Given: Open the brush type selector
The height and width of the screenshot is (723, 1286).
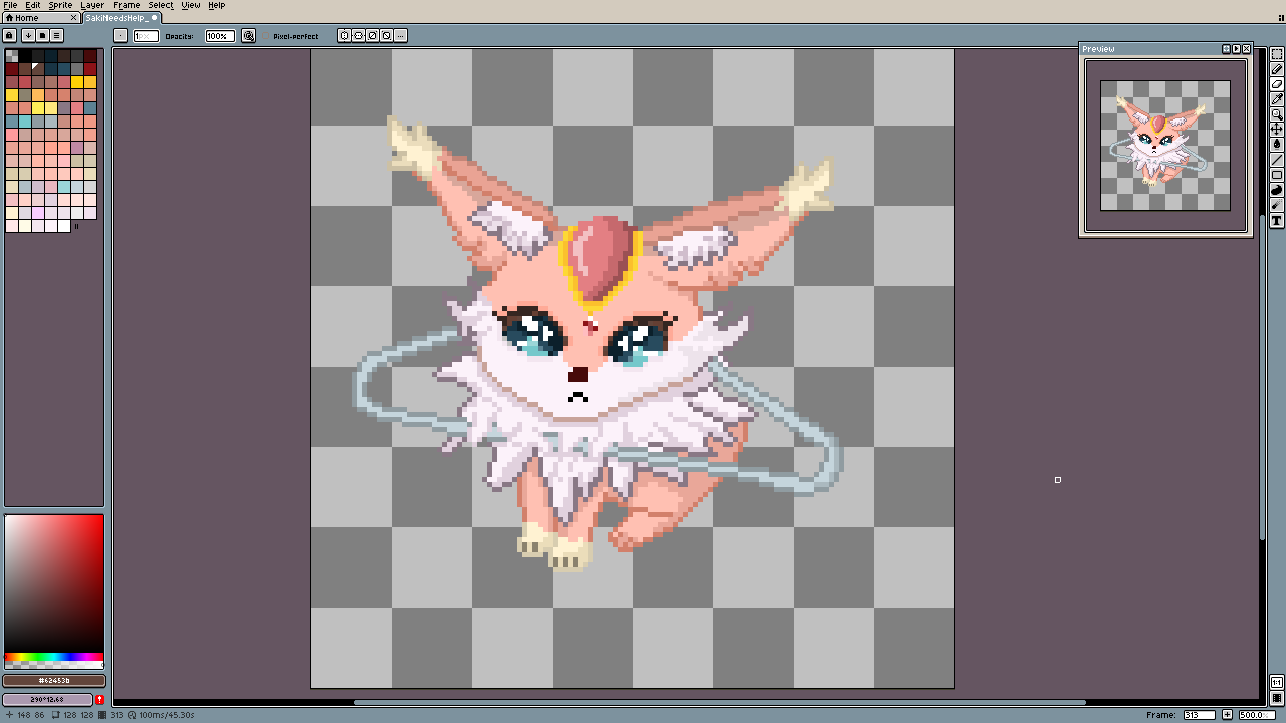Looking at the screenshot, I should 120,36.
